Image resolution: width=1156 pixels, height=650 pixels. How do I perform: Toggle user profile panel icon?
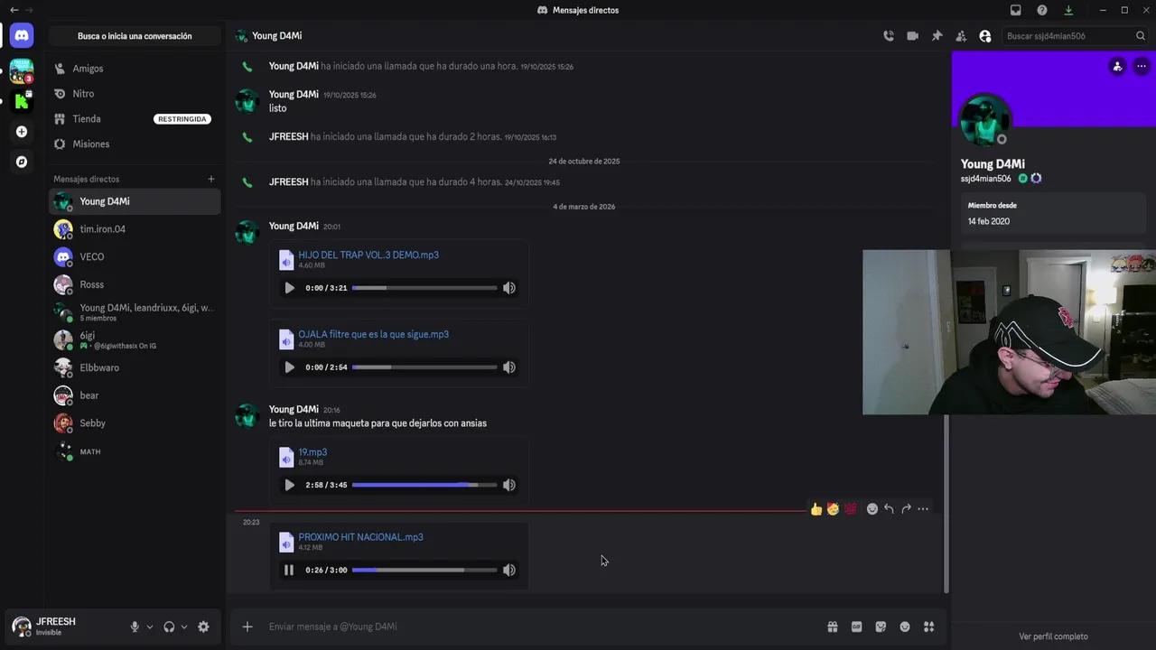pos(985,36)
